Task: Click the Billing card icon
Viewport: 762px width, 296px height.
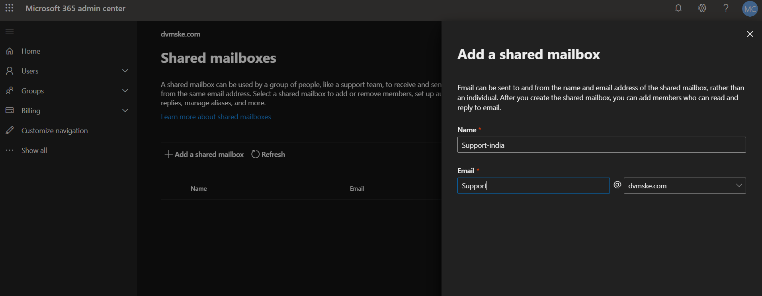Action: [x=10, y=110]
